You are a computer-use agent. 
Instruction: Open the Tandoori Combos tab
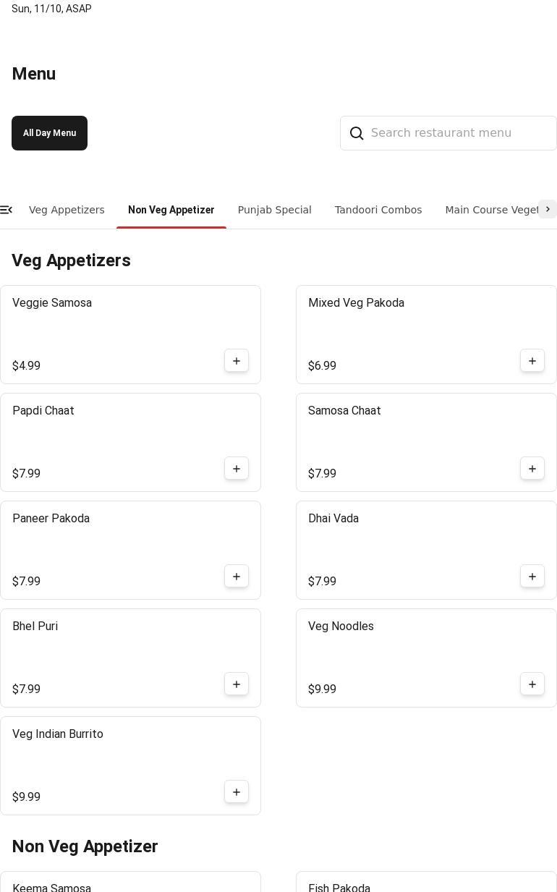(x=378, y=210)
